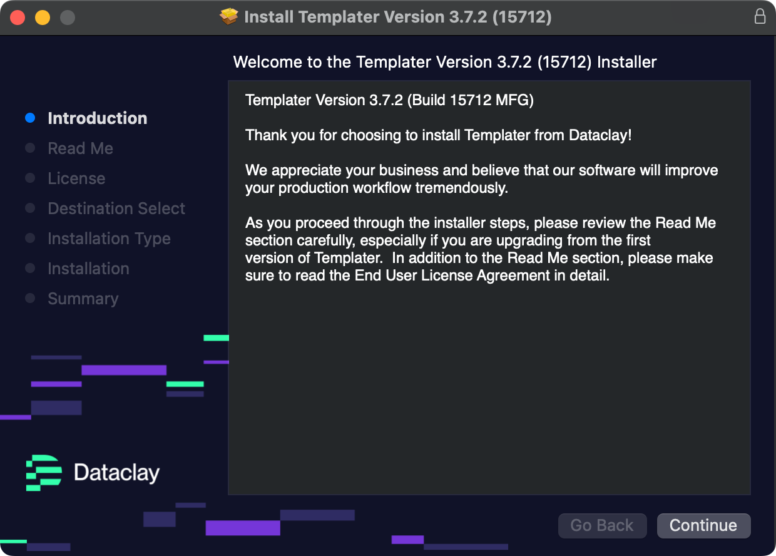Click the blue Introduction step bullet

30,118
